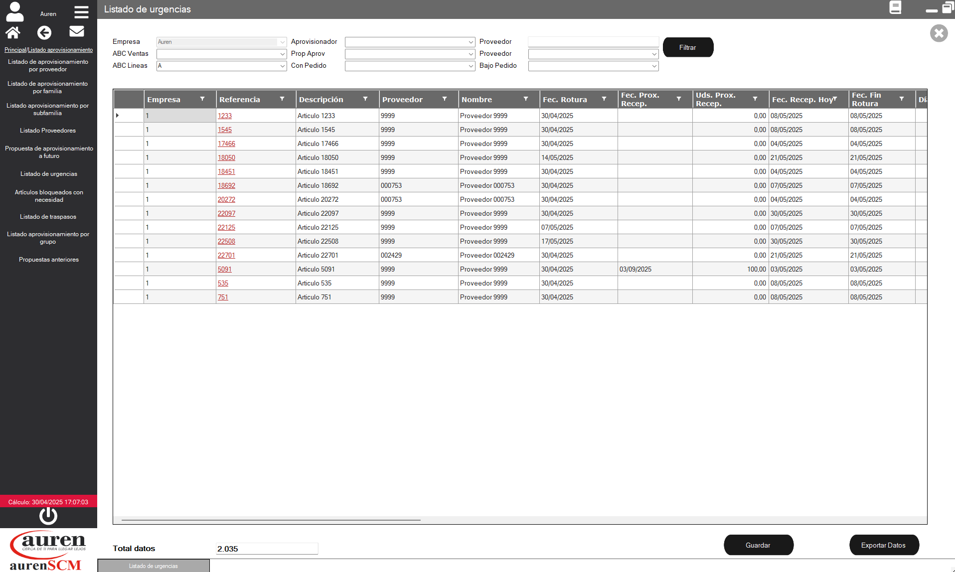The height and width of the screenshot is (572, 955).
Task: Click the Exportar Datos button
Action: 883,545
